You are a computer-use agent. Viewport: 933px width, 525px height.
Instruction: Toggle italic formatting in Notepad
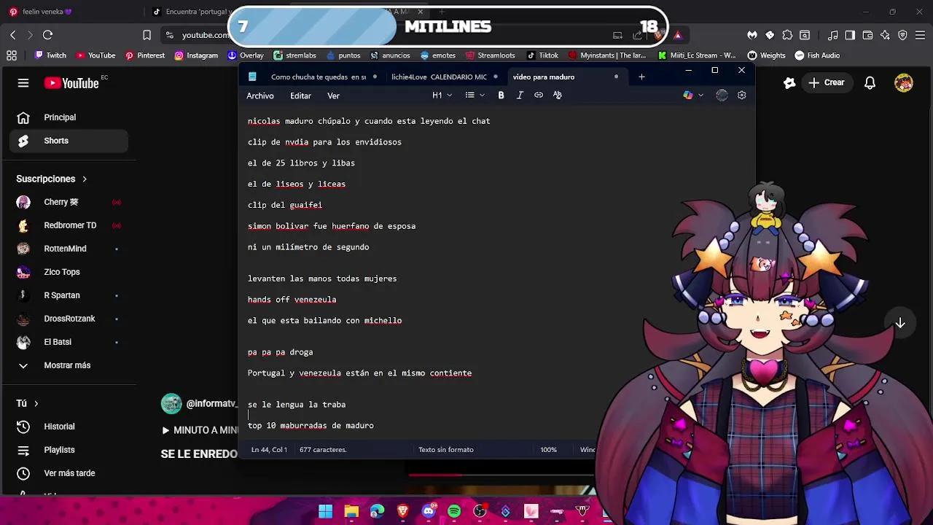point(520,96)
